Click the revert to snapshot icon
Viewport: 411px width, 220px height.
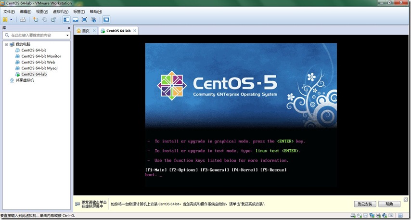(45, 19)
